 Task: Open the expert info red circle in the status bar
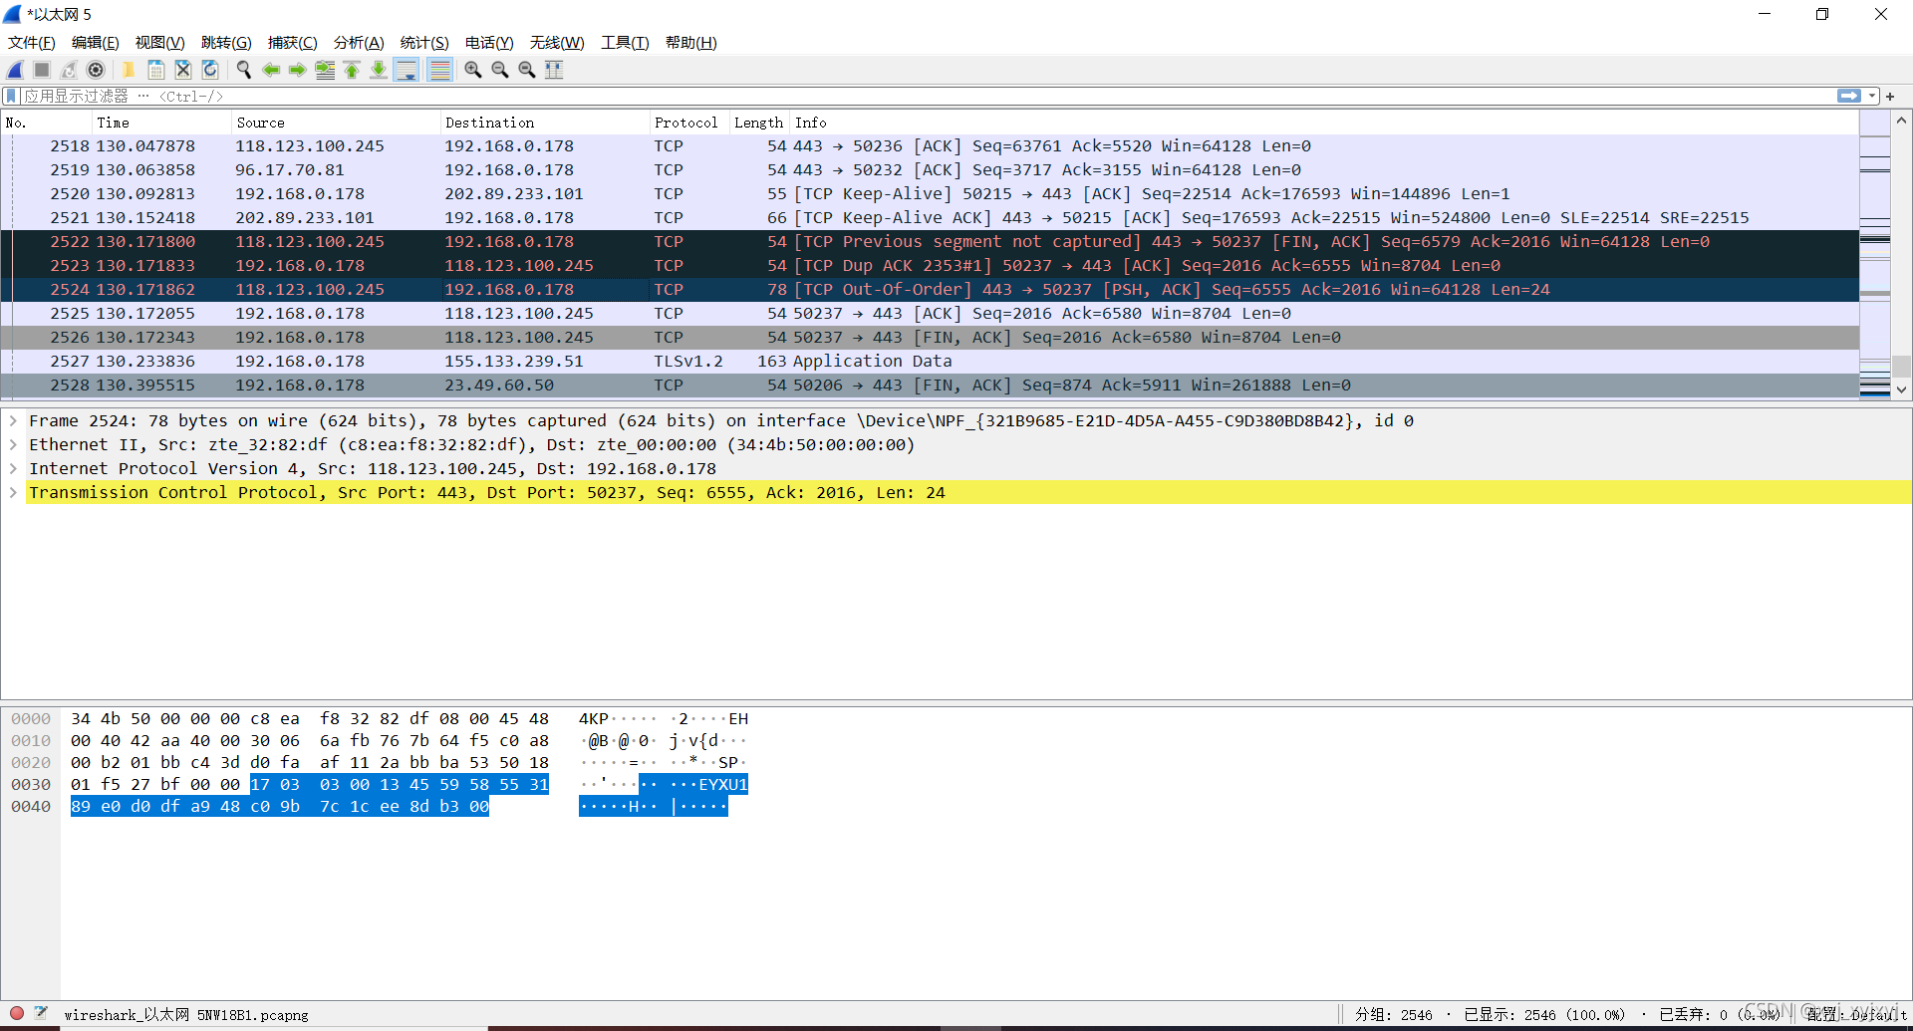coord(17,1013)
